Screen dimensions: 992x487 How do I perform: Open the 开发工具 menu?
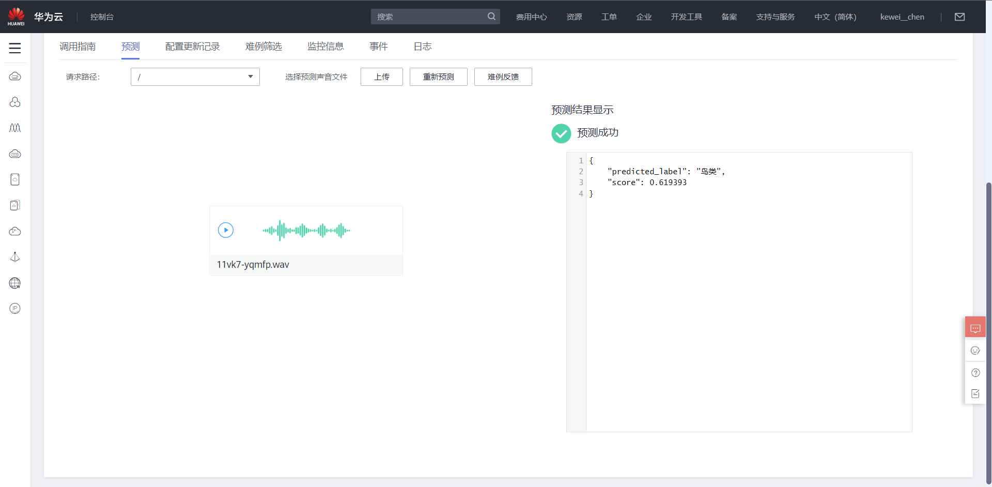687,17
